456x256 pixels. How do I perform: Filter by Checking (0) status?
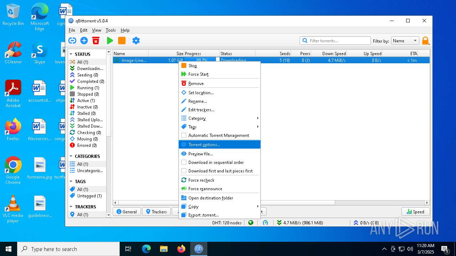pyautogui.click(x=87, y=132)
